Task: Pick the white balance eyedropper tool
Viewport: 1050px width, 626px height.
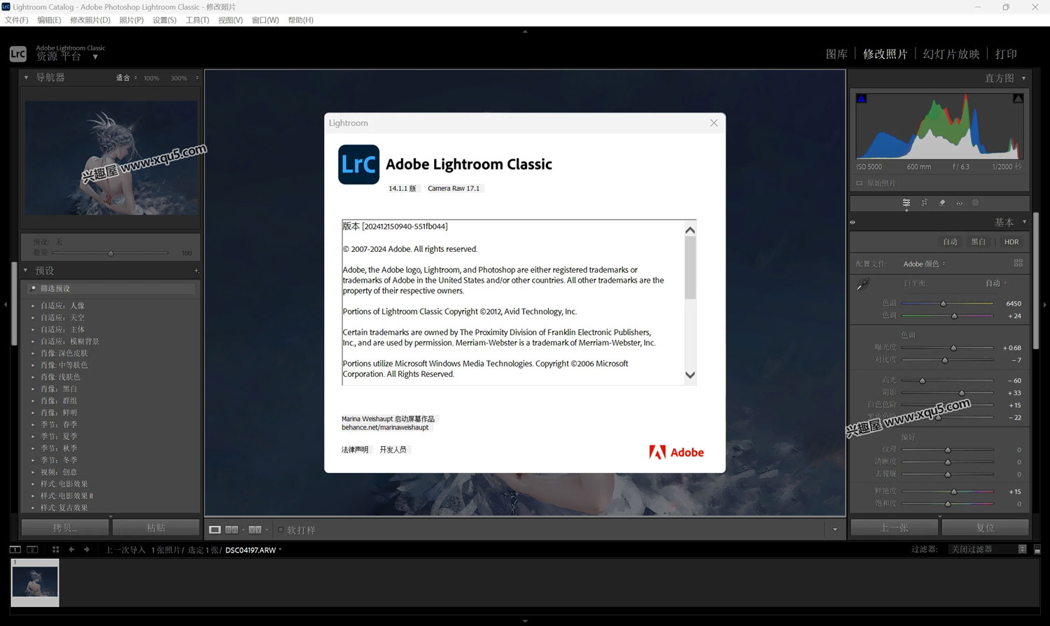Action: (x=862, y=284)
